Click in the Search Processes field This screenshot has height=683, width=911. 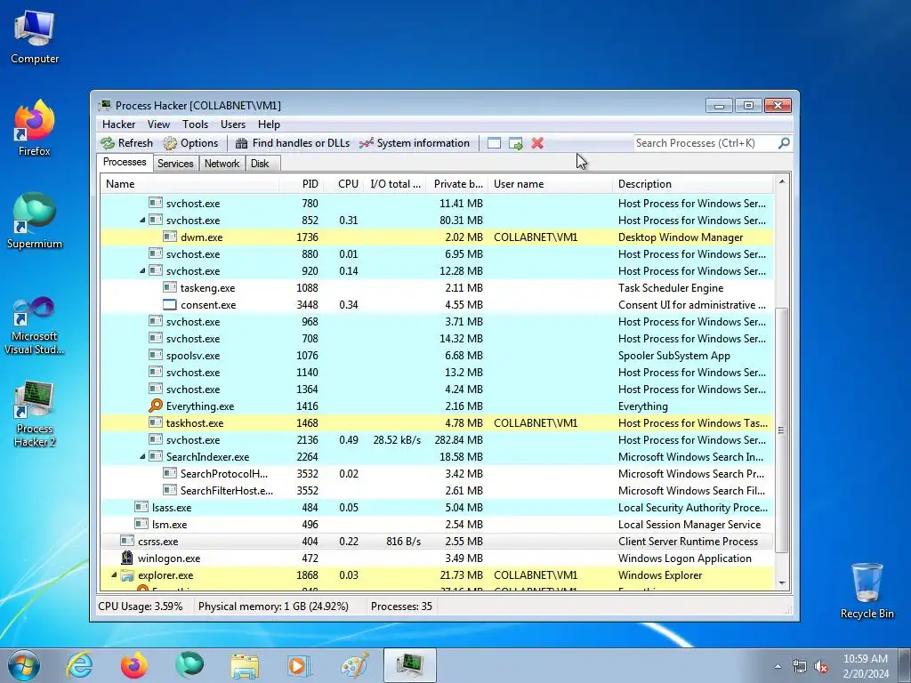(705, 143)
